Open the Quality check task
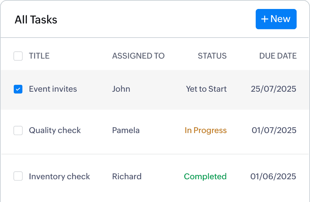310x202 pixels. click(x=55, y=131)
